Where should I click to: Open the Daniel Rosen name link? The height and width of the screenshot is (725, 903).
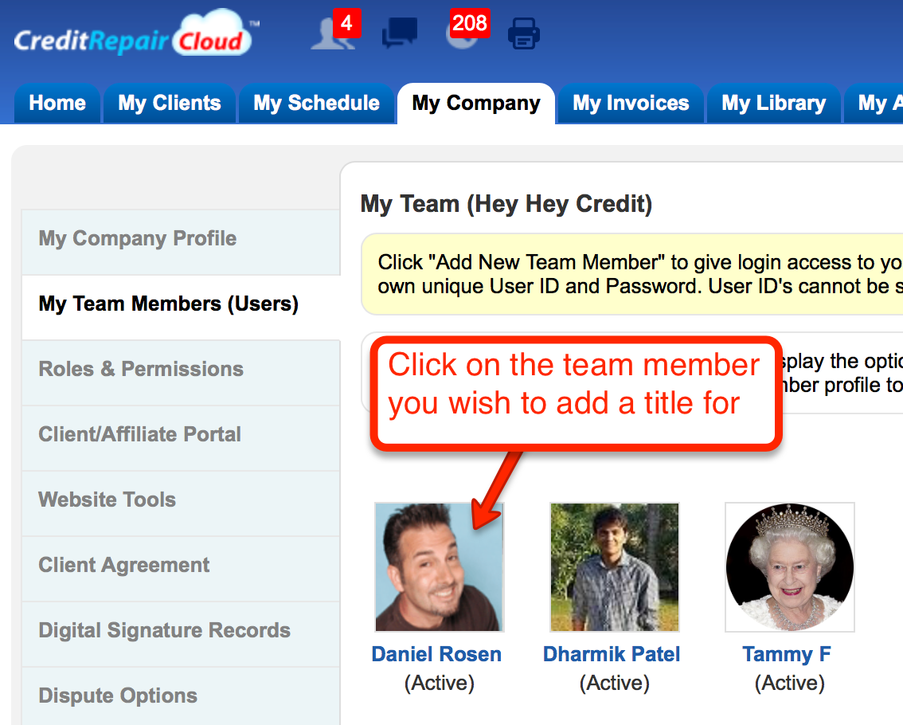(x=436, y=654)
